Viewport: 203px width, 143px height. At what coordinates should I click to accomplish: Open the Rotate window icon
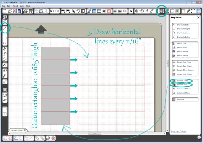(142, 11)
